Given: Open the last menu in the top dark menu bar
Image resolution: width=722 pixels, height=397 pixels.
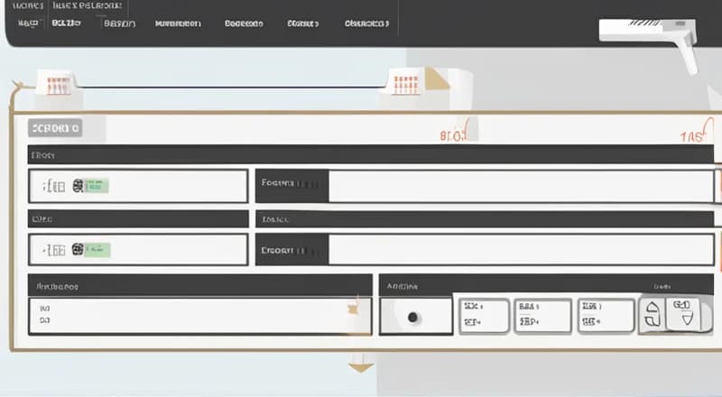Looking at the screenshot, I should 366,24.
